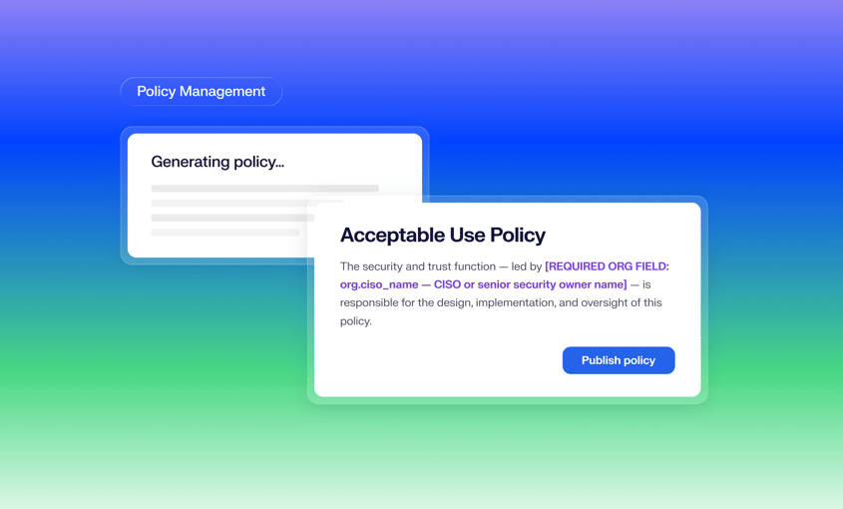Viewport: 843px width, 509px height.
Task: Click the longest top skeleton loading bar
Action: coord(264,189)
